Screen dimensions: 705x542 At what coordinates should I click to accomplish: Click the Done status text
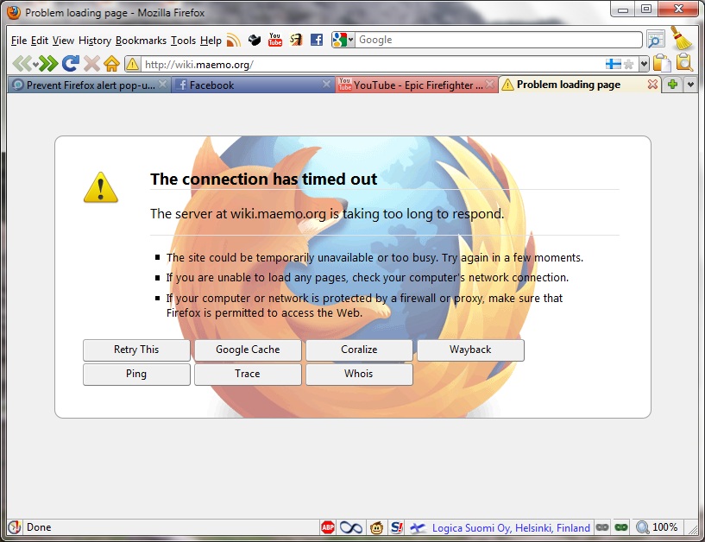click(x=39, y=527)
